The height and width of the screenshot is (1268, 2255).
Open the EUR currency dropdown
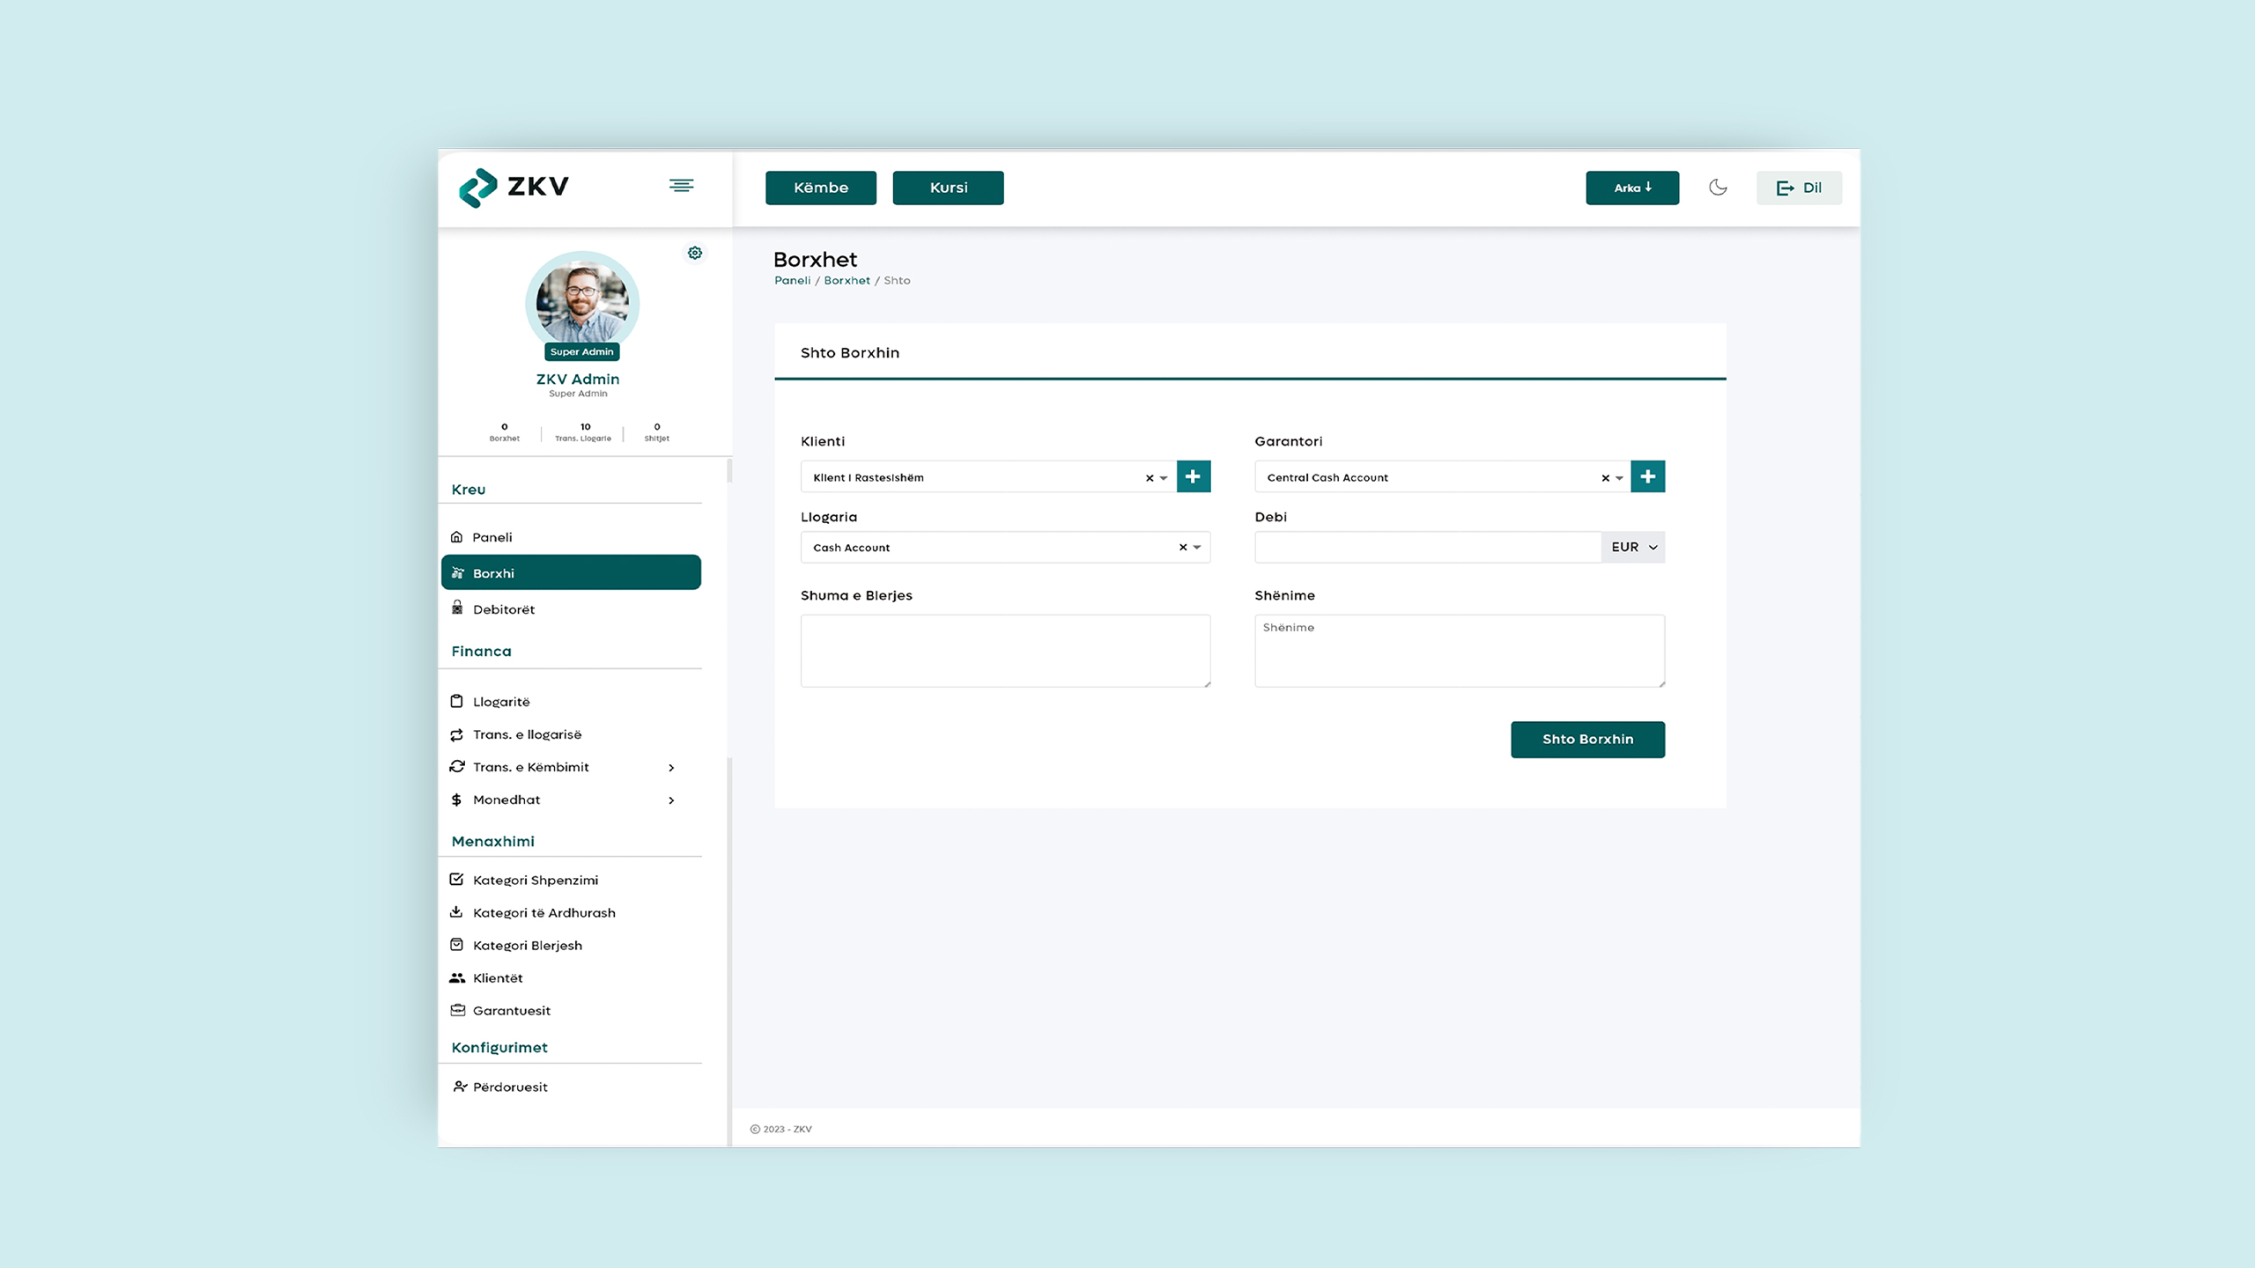click(1633, 547)
